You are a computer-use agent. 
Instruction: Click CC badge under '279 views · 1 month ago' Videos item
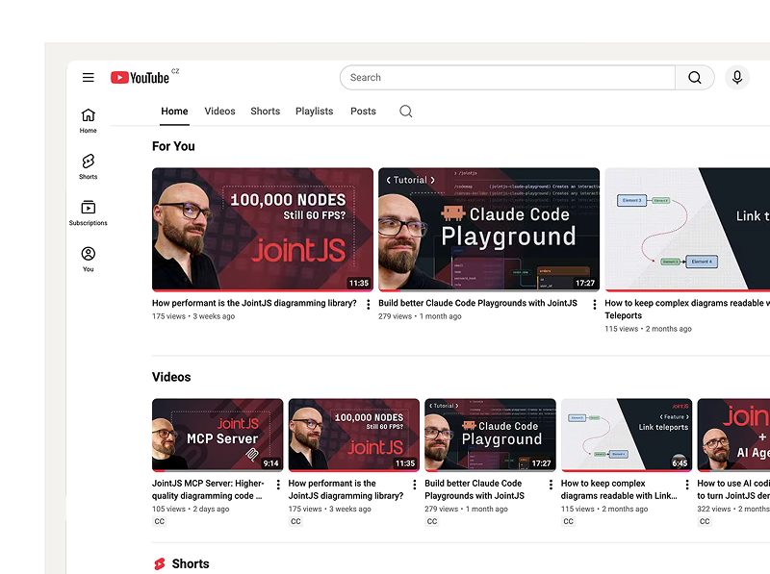click(432, 521)
